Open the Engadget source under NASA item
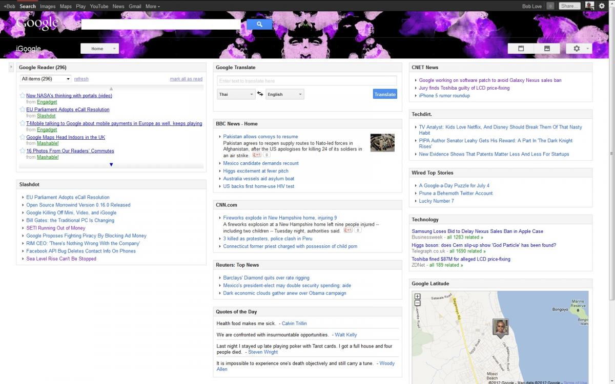The image size is (615, 384). pos(47,102)
